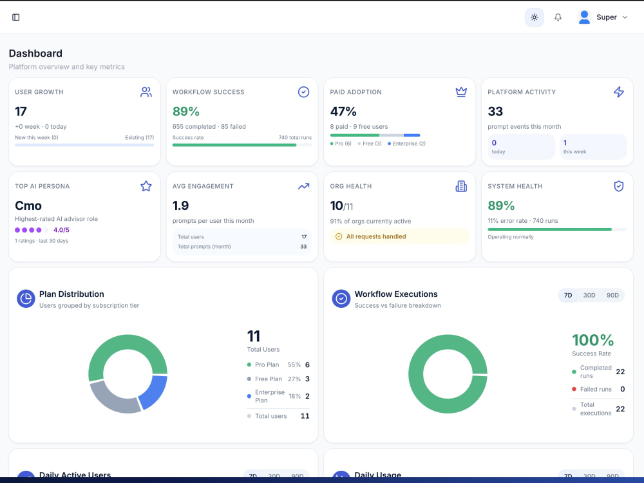The width and height of the screenshot is (644, 483).
Task: Click the All requests handled banner
Action: (399, 236)
